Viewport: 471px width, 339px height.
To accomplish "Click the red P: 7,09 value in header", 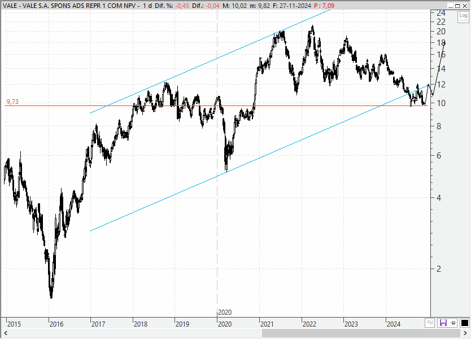I will (x=324, y=6).
